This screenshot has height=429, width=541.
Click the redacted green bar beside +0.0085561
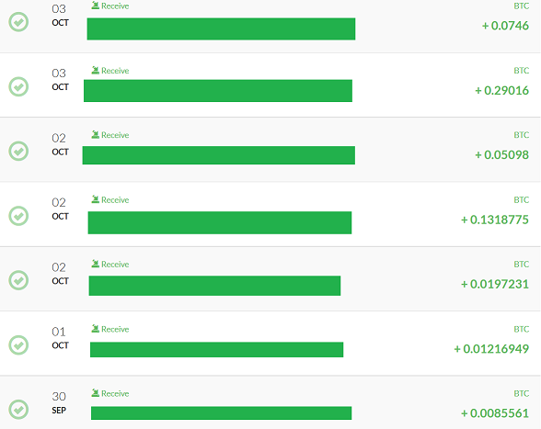(221, 413)
